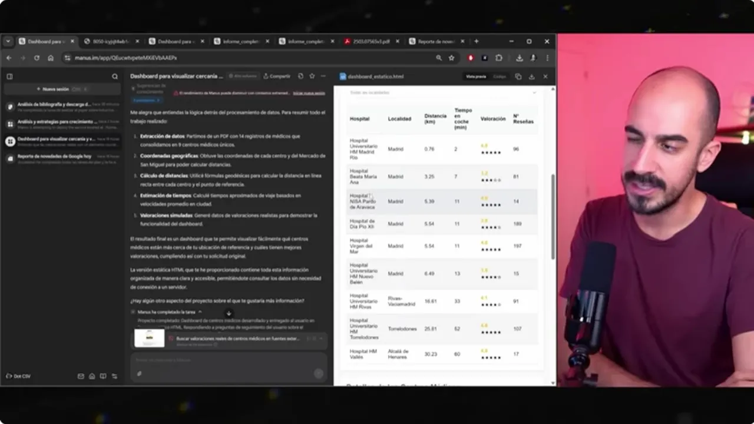The image size is (754, 424).
Task: Select the Hospital Beata María Ana row
Action: click(x=442, y=177)
